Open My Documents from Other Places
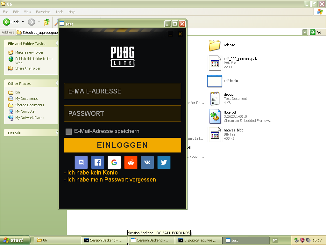 click(26, 99)
